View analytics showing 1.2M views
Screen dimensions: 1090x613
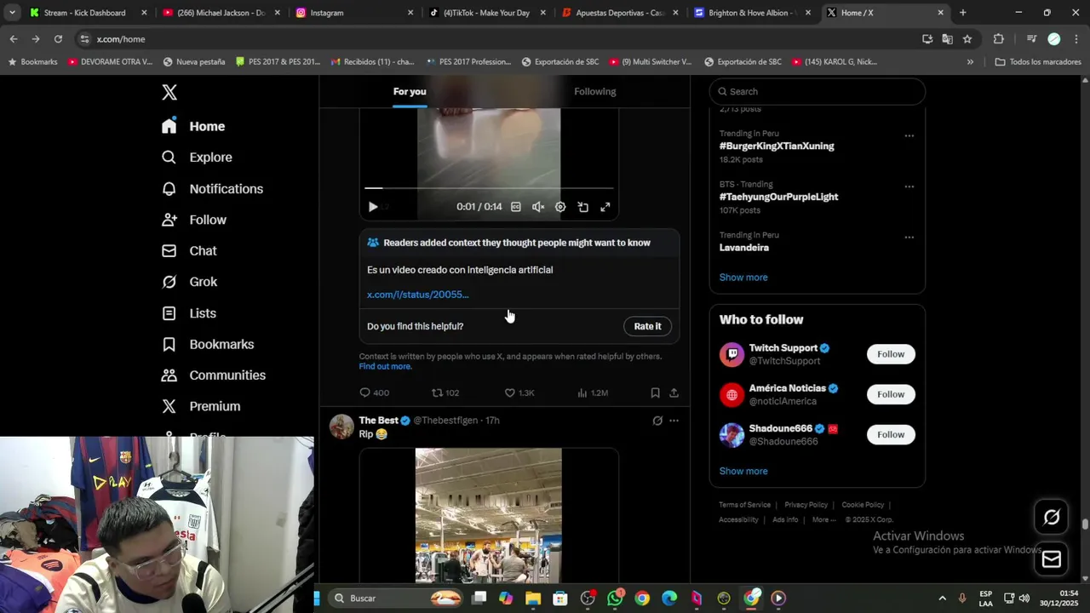point(593,392)
